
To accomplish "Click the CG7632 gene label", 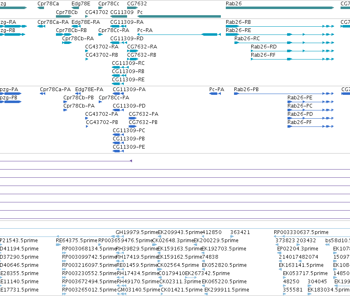I will pyautogui.click(x=137, y=4).
